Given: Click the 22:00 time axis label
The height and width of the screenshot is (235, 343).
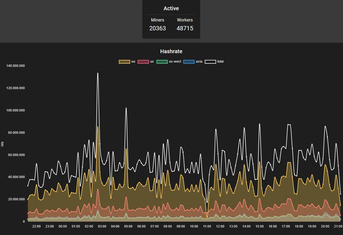Looking at the screenshot, I should [x=37, y=226].
